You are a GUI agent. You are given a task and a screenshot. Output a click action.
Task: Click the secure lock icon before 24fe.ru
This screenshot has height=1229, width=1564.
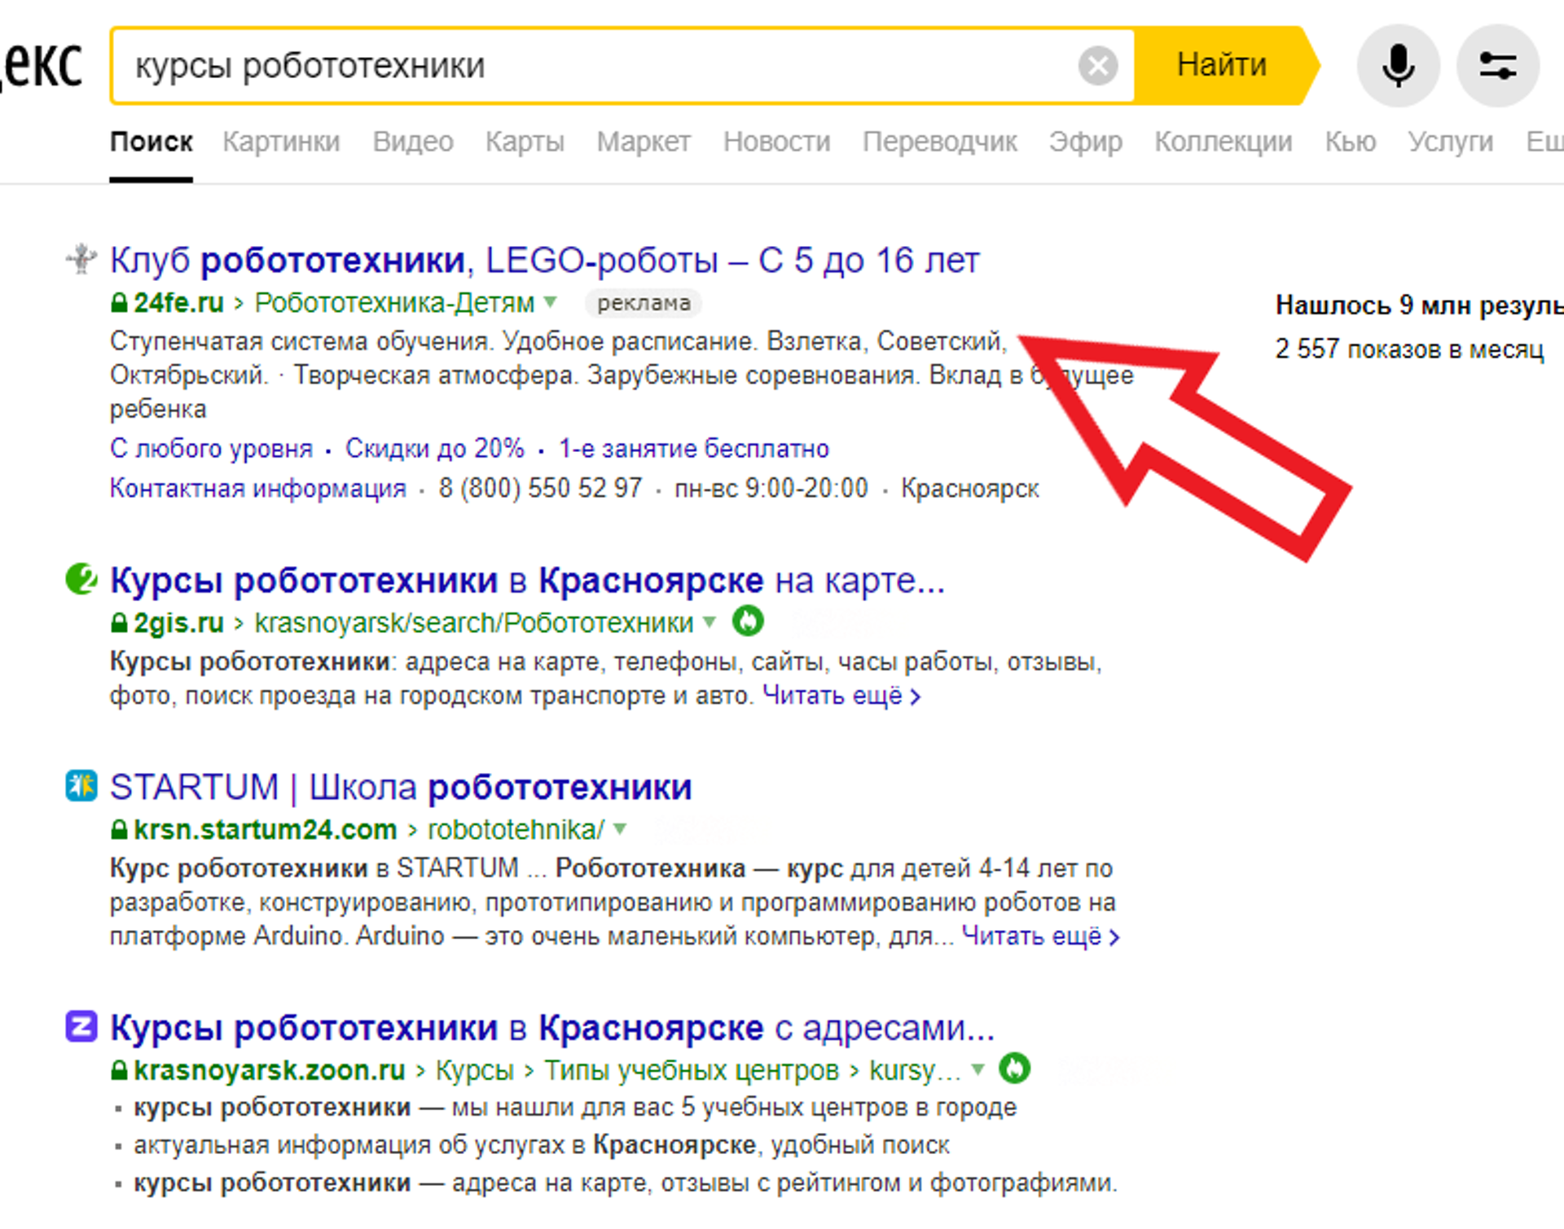[x=119, y=303]
